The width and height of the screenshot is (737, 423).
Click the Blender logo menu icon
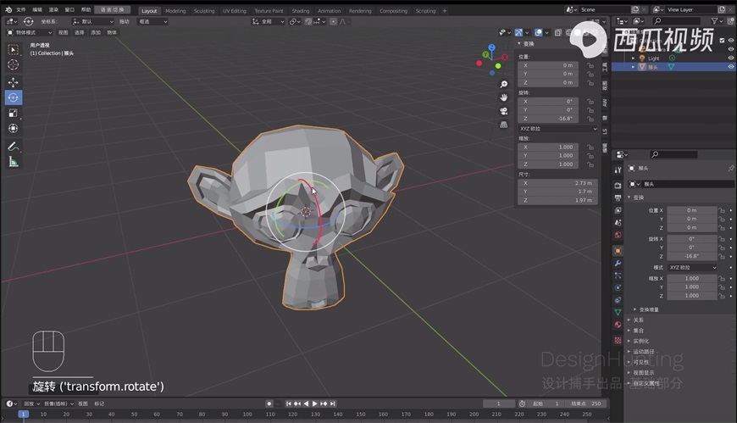[x=8, y=9]
